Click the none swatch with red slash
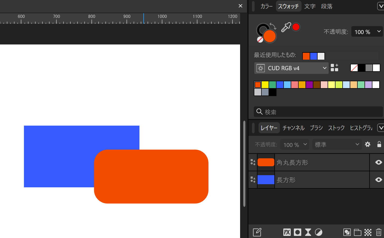The width and height of the screenshot is (384, 238). click(x=354, y=68)
